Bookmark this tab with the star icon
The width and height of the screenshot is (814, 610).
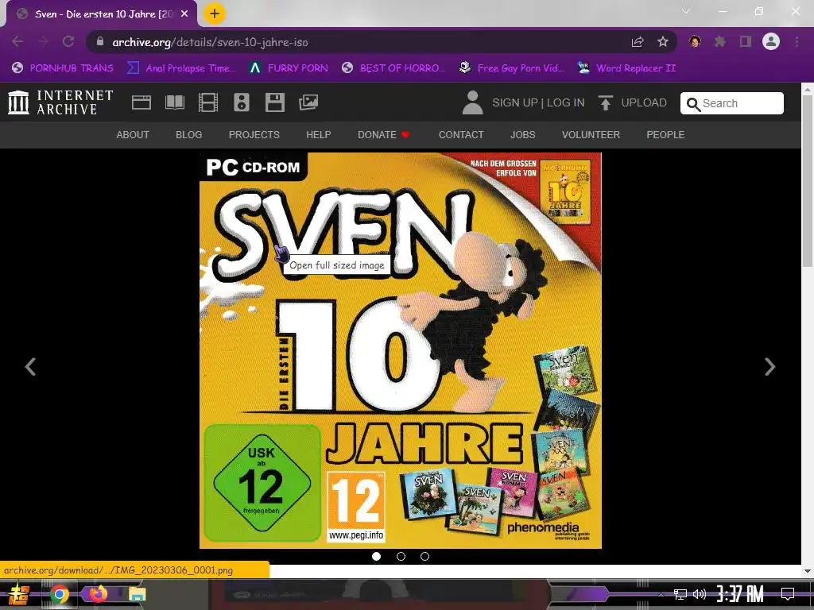tap(663, 41)
